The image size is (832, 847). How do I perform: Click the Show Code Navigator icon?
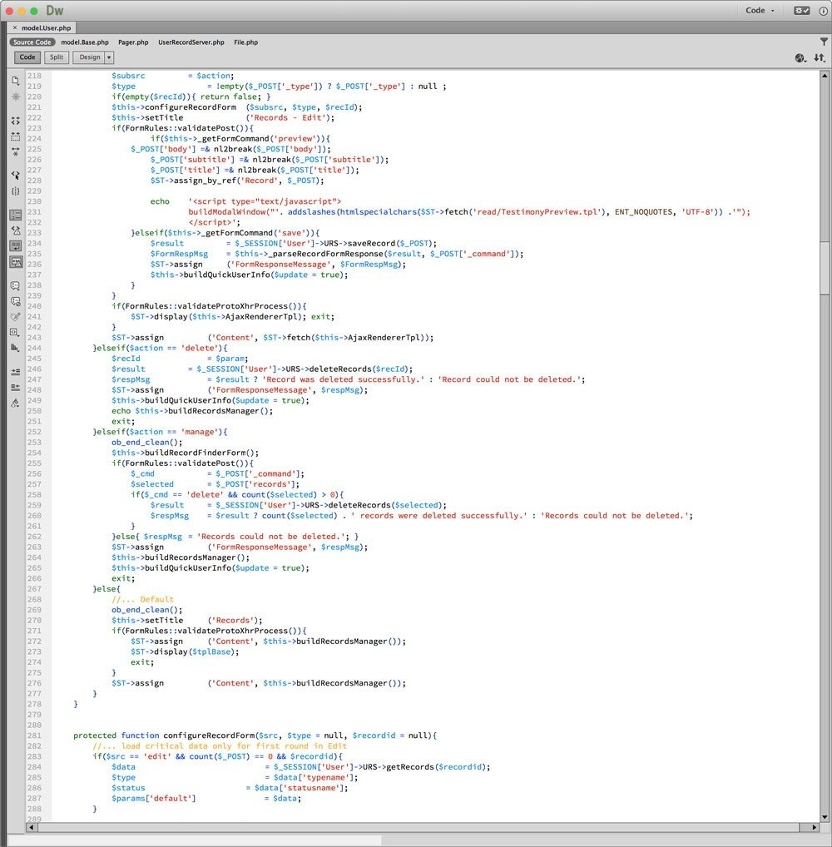(x=15, y=97)
